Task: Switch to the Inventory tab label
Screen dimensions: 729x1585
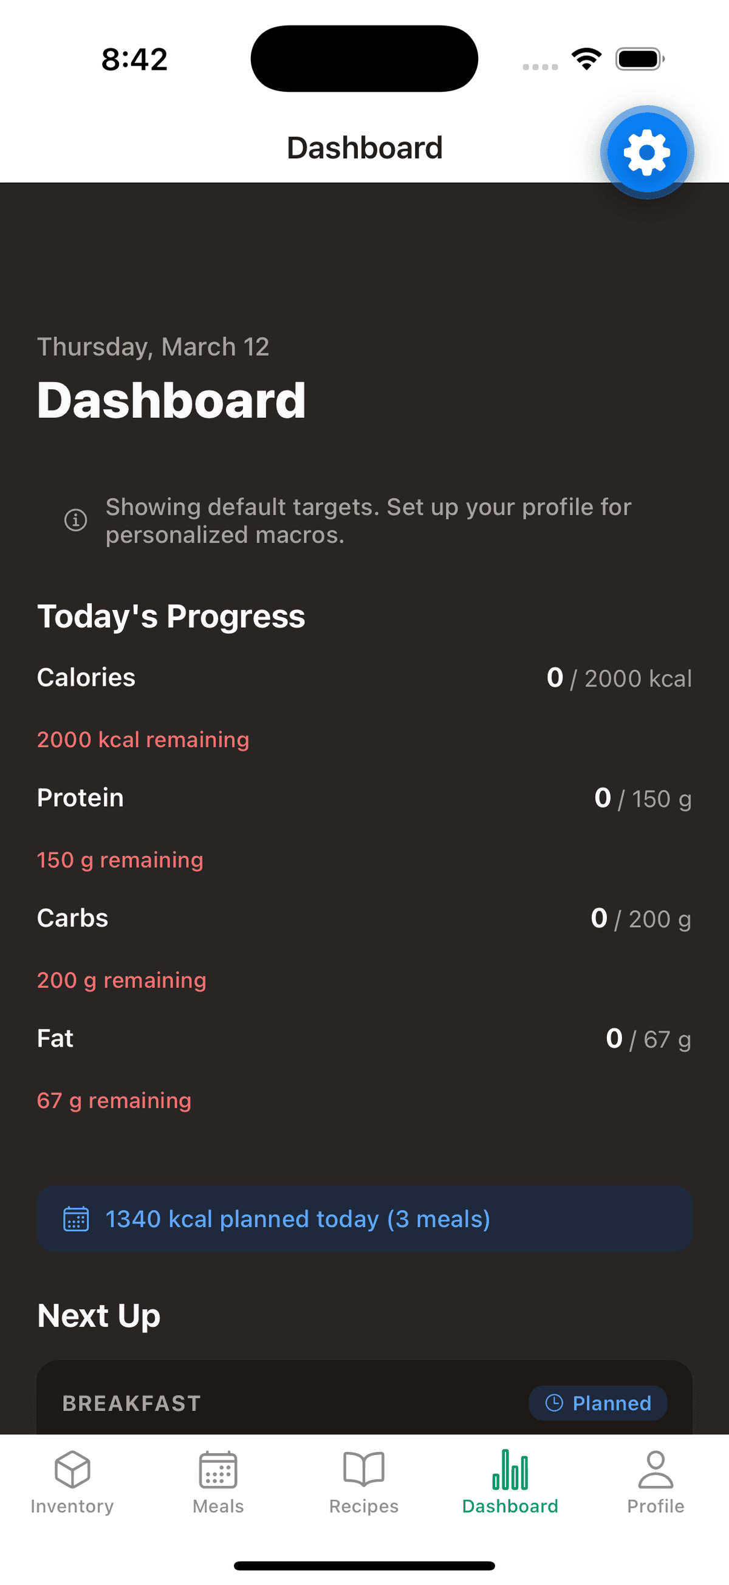Action: click(72, 1506)
